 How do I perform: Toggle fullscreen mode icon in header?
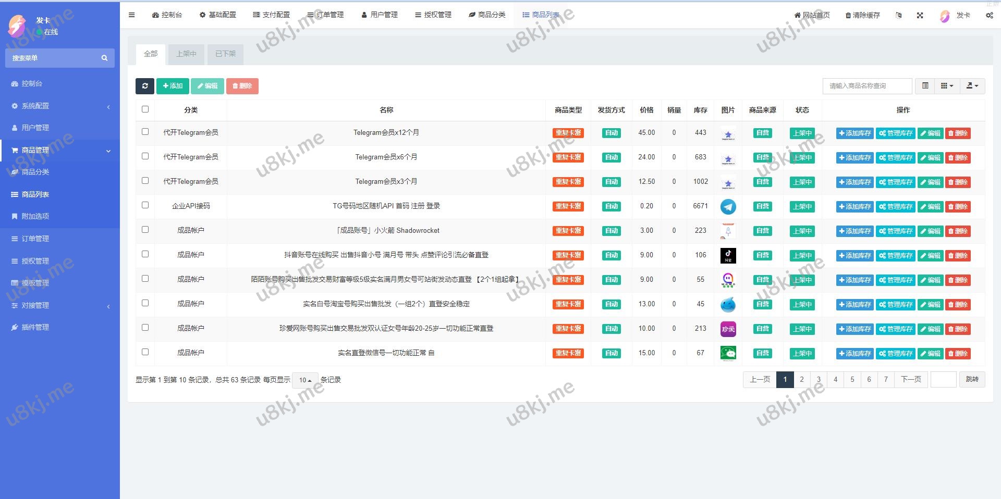[x=920, y=15]
